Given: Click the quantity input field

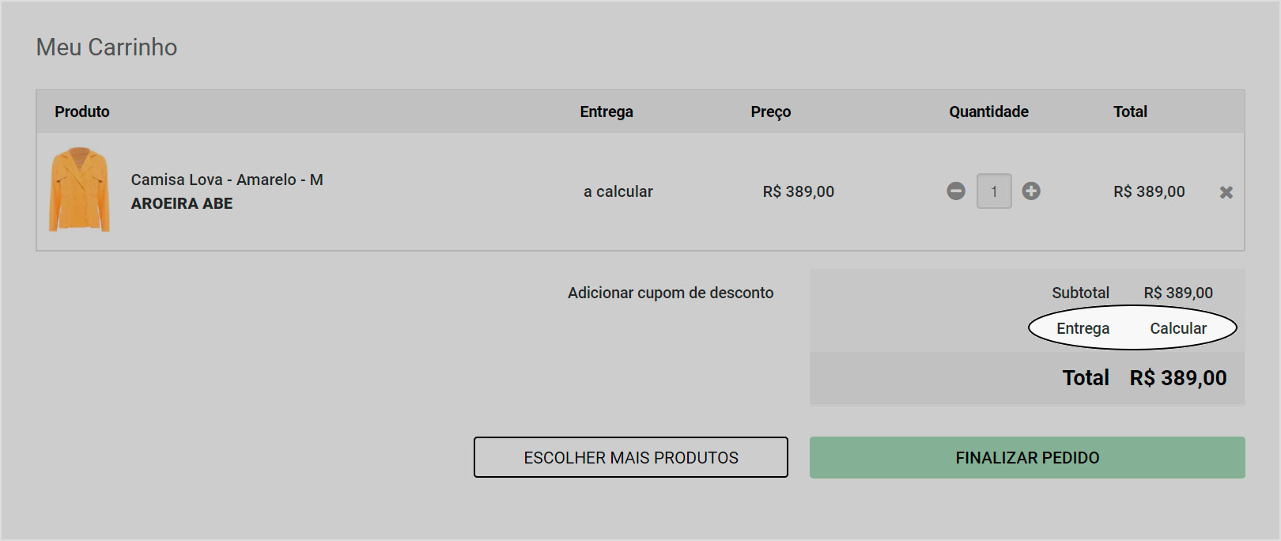Looking at the screenshot, I should (994, 191).
